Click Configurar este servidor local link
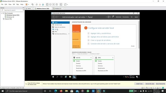The image size is (166, 93). (x=101, y=28)
